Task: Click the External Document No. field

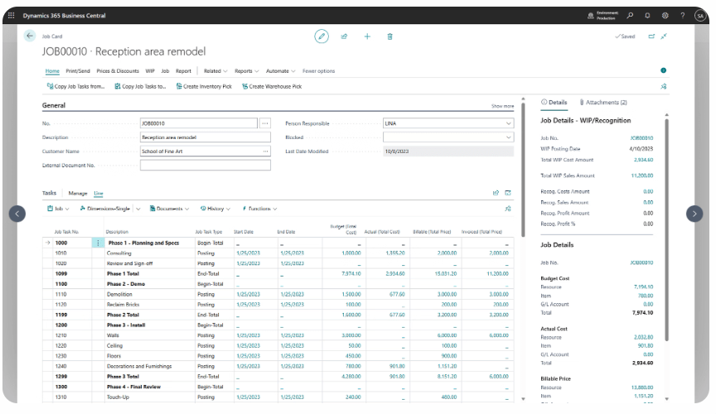Action: click(205, 166)
